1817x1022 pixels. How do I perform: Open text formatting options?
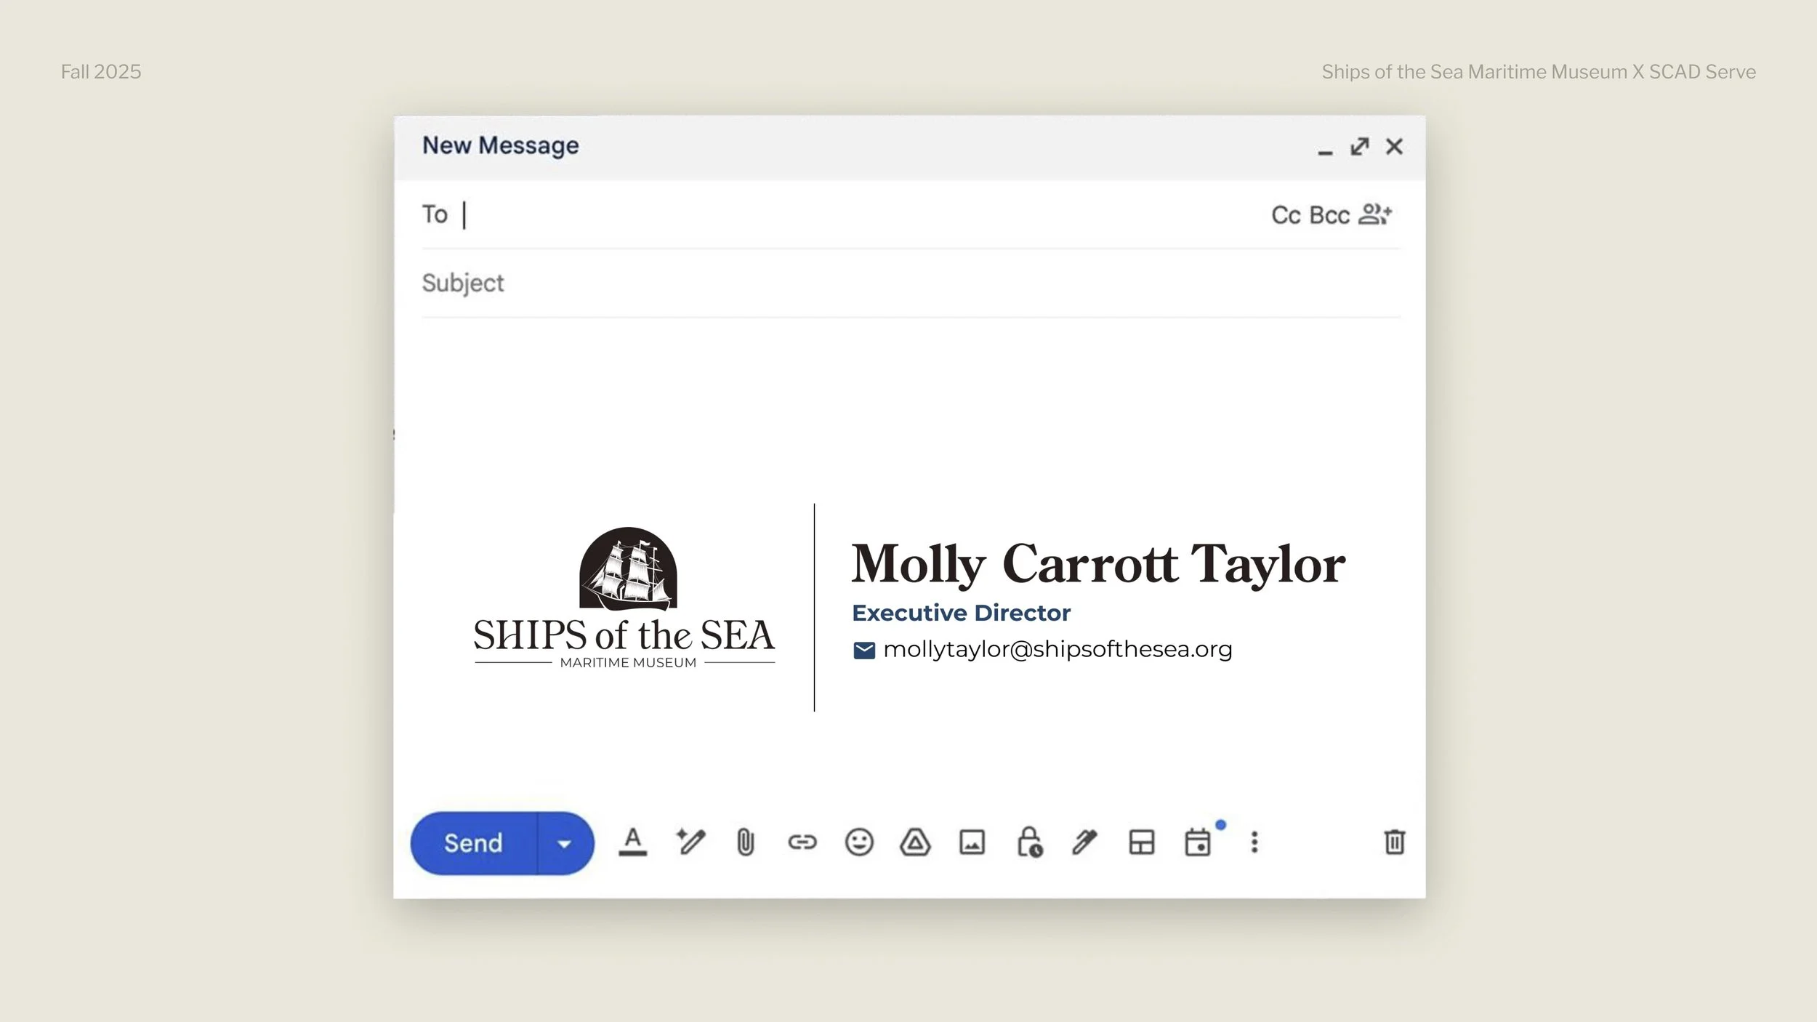tap(633, 842)
